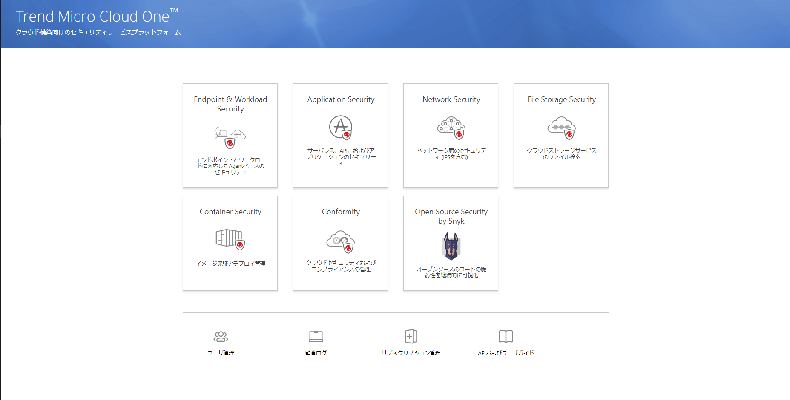This screenshot has height=400, width=790.
Task: Open the ユーザ管理 link
Action: tap(221, 353)
